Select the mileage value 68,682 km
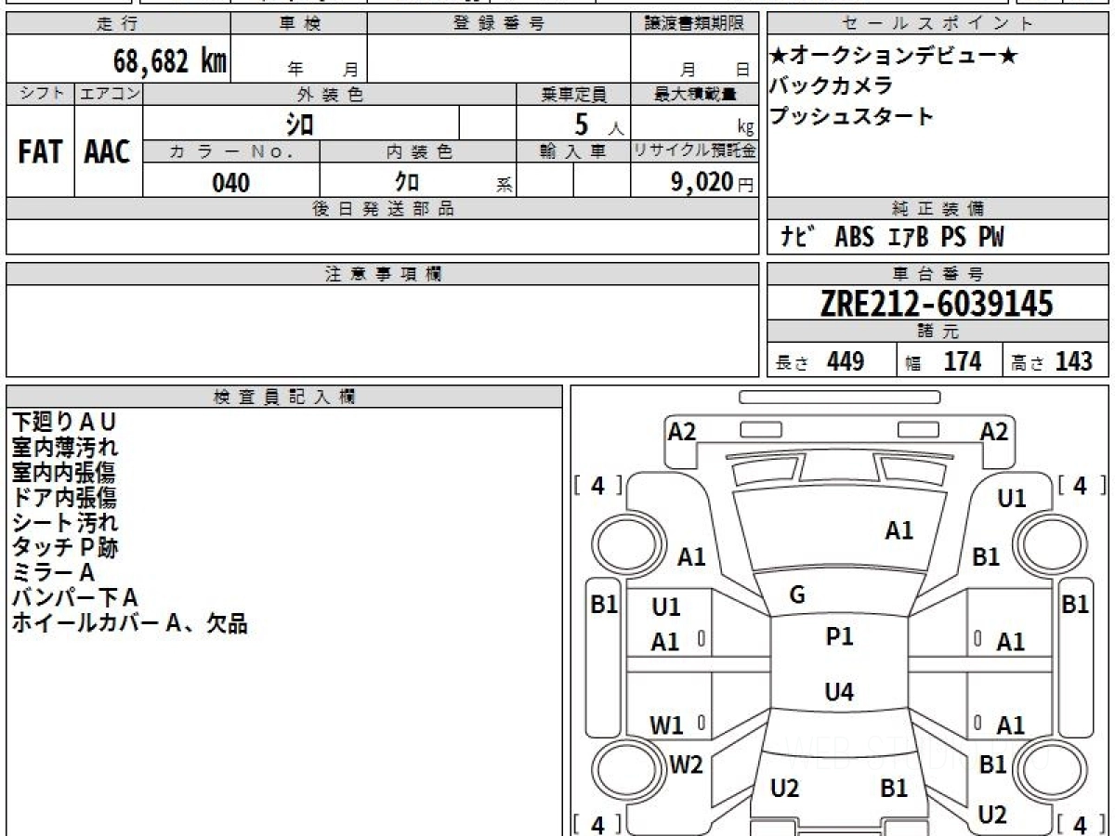Viewport: 1115px width, 836px height. pos(170,61)
